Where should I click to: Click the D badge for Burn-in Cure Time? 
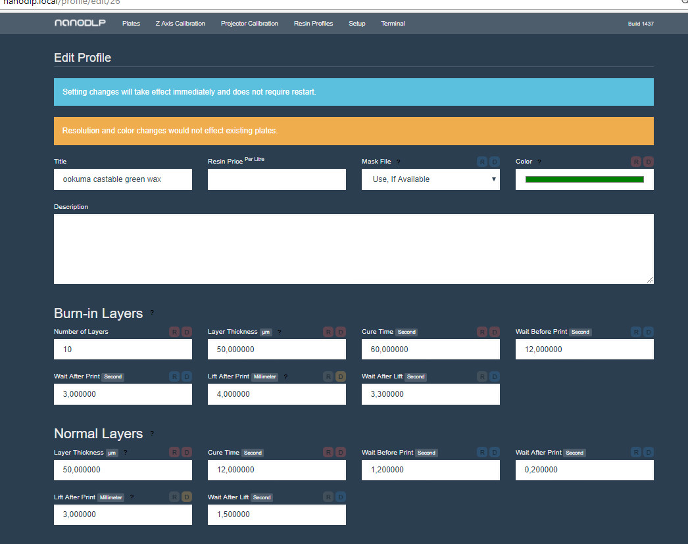[x=495, y=332]
